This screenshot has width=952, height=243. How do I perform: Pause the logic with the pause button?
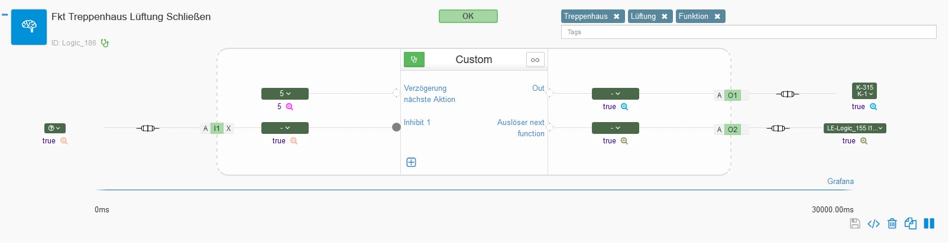tap(929, 224)
